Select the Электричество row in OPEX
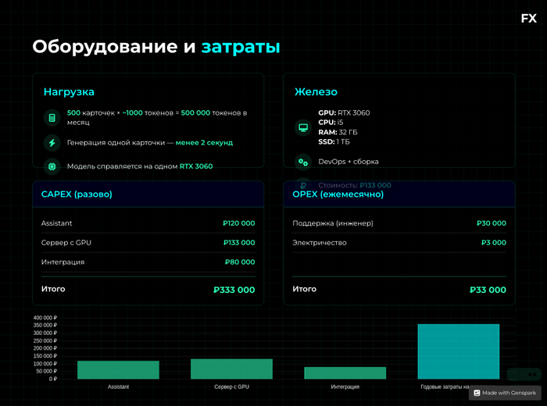Viewport: 547px width, 406px height. [399, 243]
